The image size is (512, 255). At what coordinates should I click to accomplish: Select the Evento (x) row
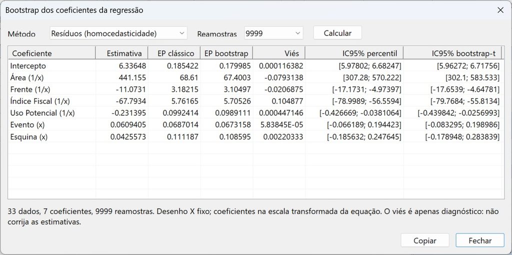[254, 125]
